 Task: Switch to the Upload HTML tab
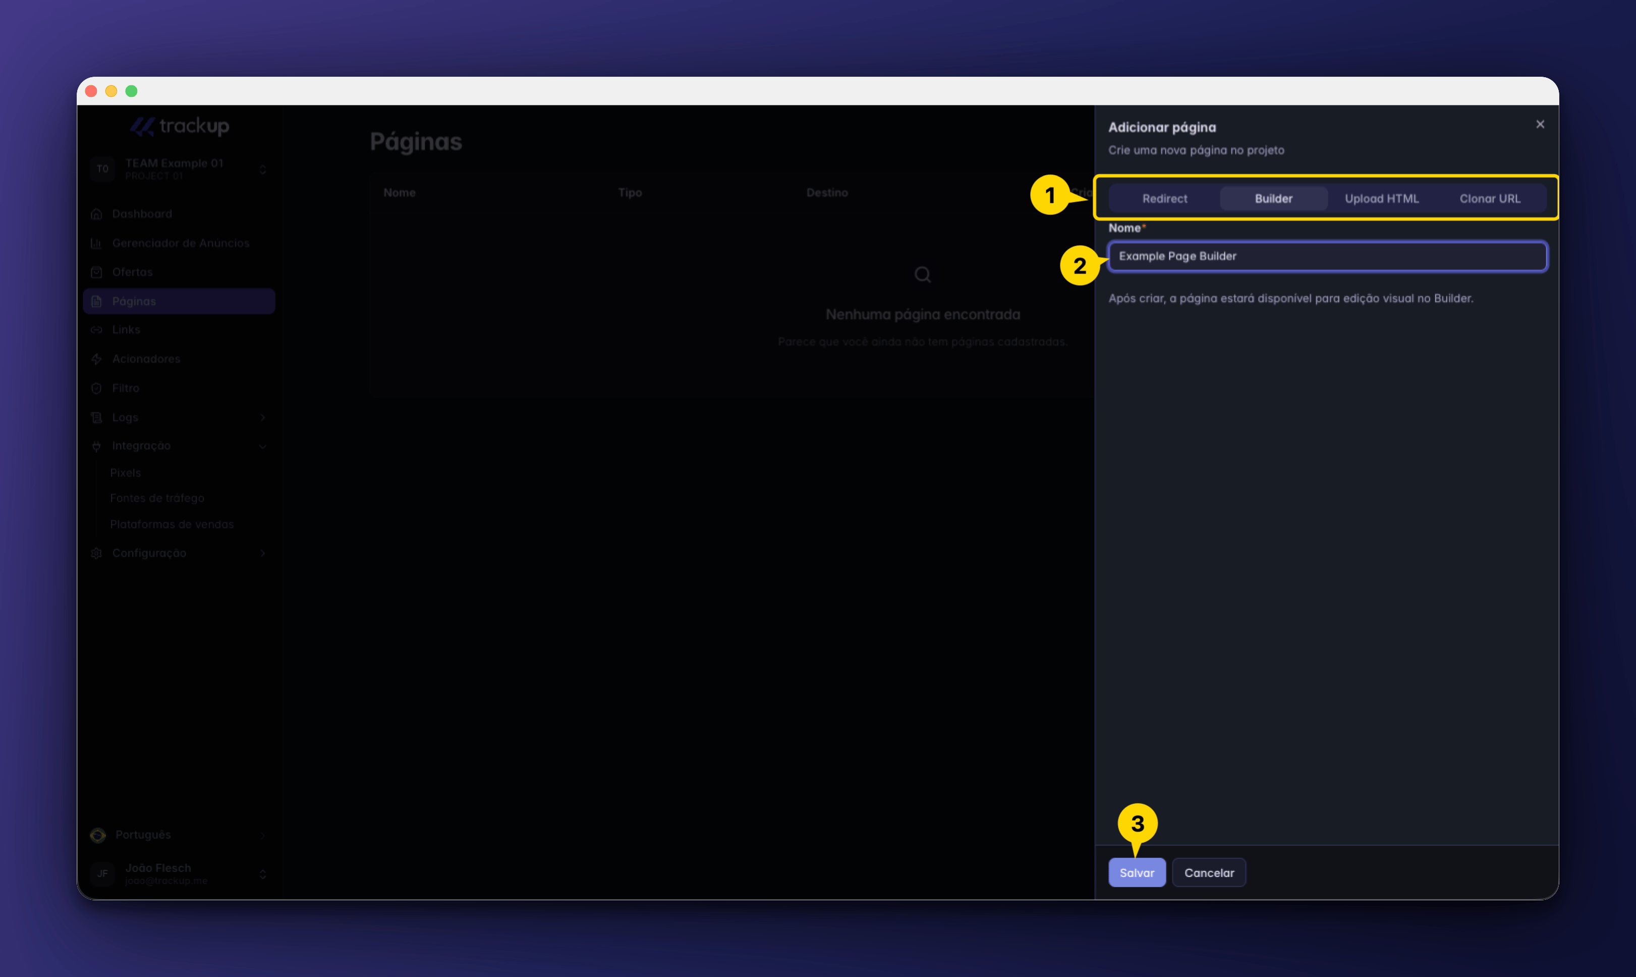click(x=1382, y=198)
